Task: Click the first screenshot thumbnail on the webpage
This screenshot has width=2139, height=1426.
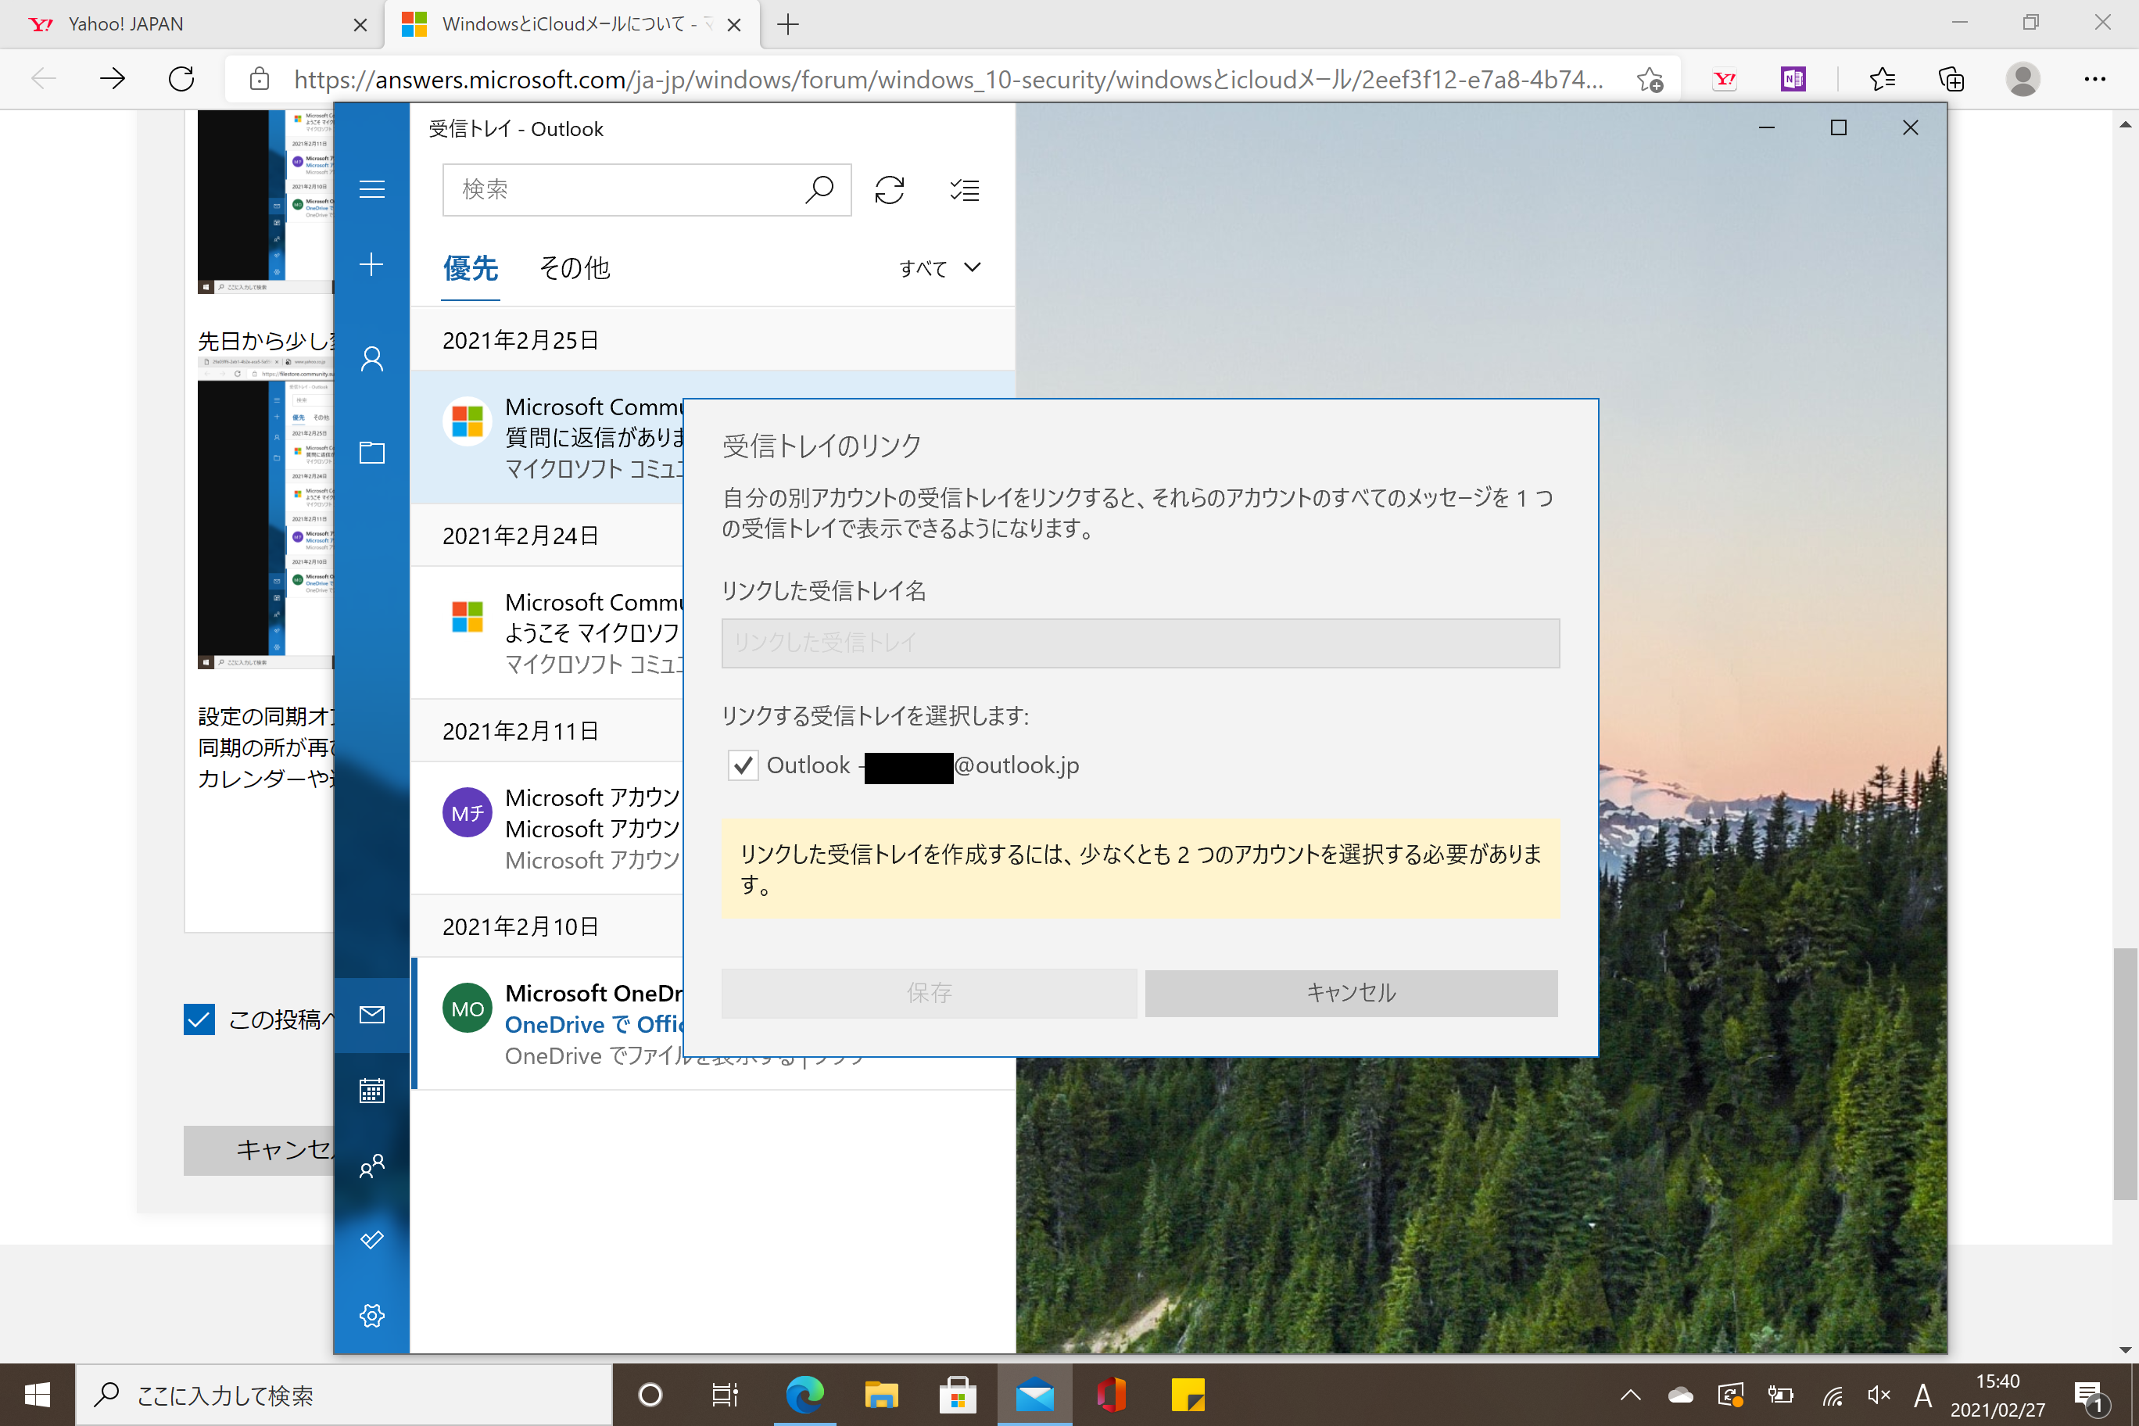Action: pos(266,201)
